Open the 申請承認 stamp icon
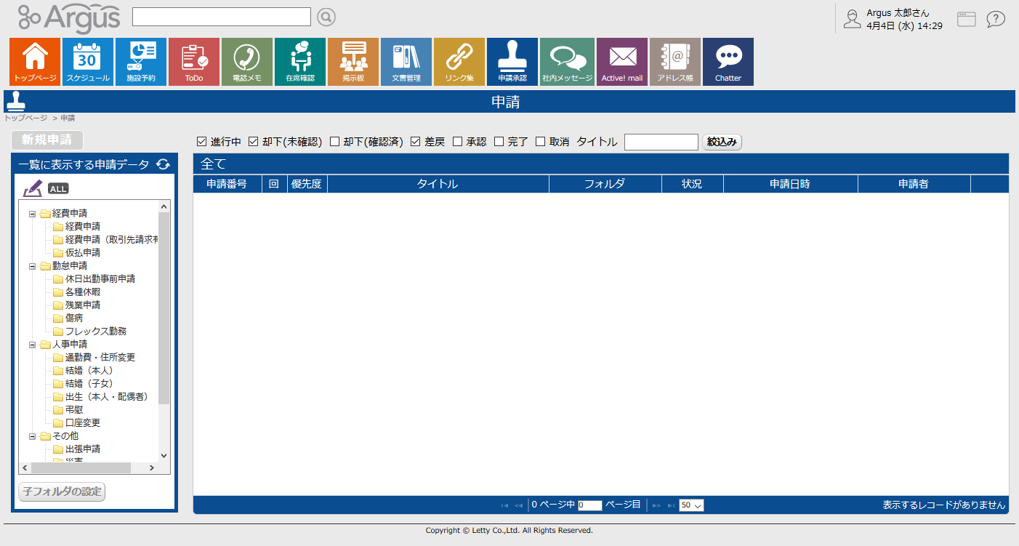 click(x=512, y=62)
